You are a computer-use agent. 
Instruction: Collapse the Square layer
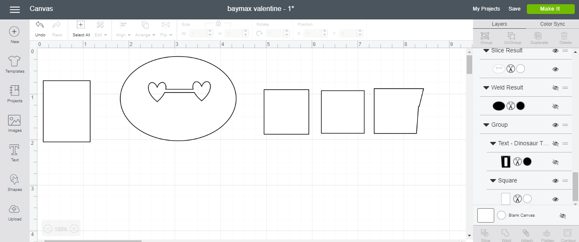coord(493,181)
